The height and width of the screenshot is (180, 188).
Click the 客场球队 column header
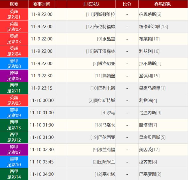pos(163,4)
